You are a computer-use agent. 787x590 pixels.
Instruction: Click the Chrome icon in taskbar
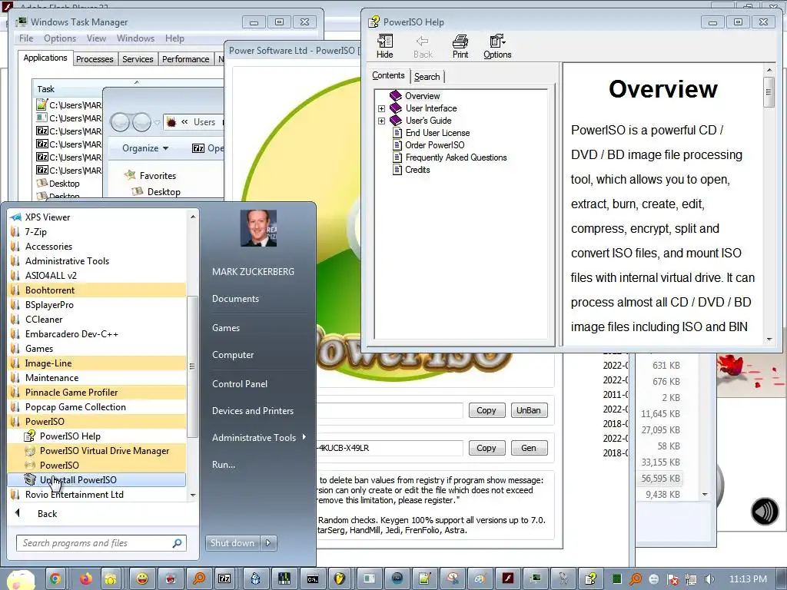click(55, 579)
